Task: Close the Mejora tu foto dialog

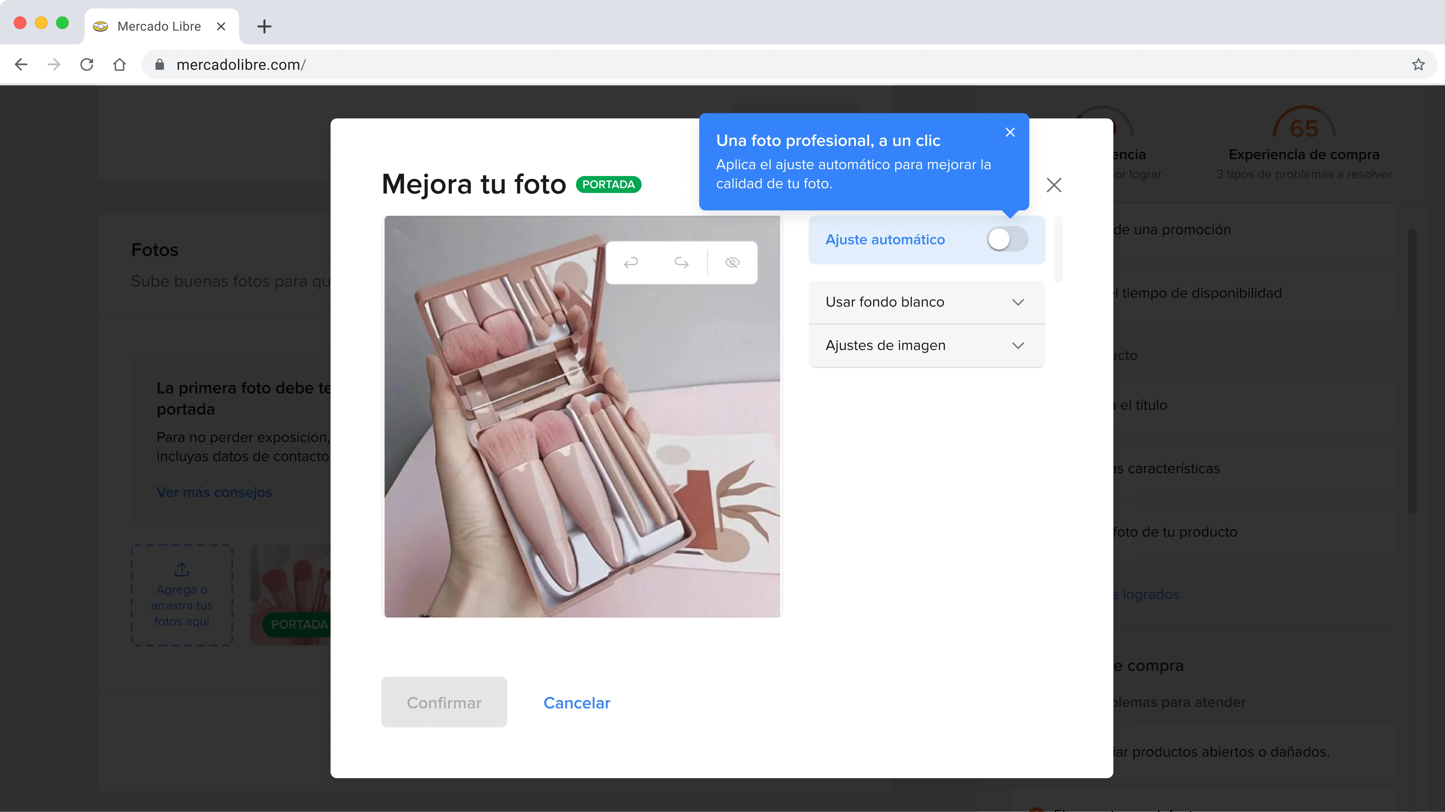Action: [x=1054, y=185]
